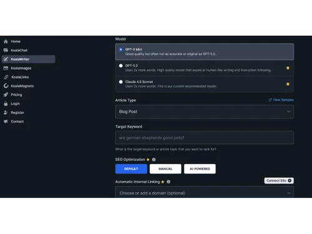This screenshot has width=312, height=234.
Task: Click the Register user icon
Action: tap(6, 112)
